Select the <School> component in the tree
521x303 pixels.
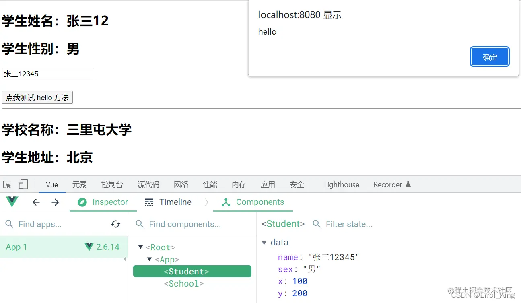tap(183, 283)
